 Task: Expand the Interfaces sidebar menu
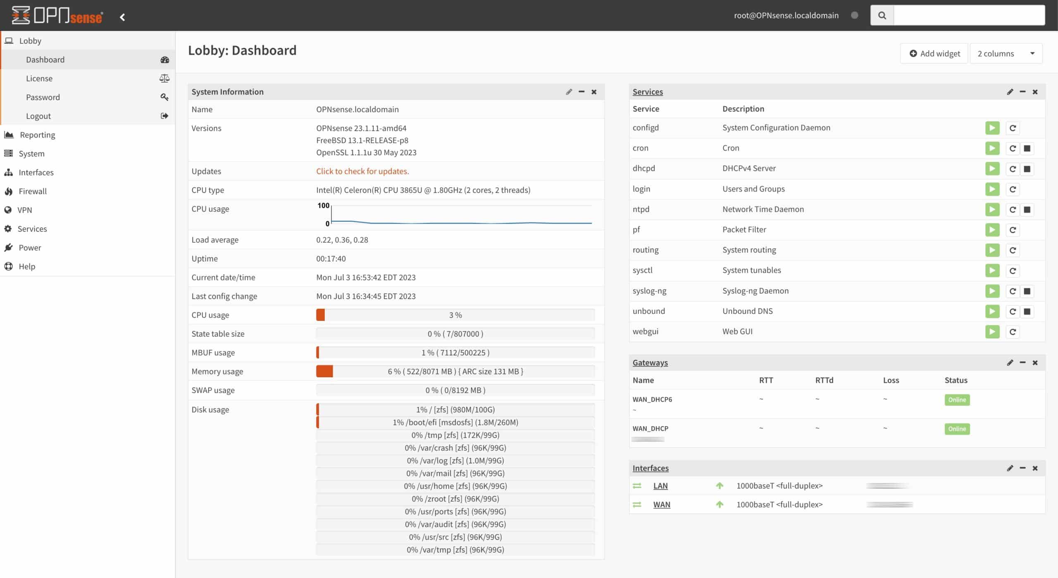point(88,172)
